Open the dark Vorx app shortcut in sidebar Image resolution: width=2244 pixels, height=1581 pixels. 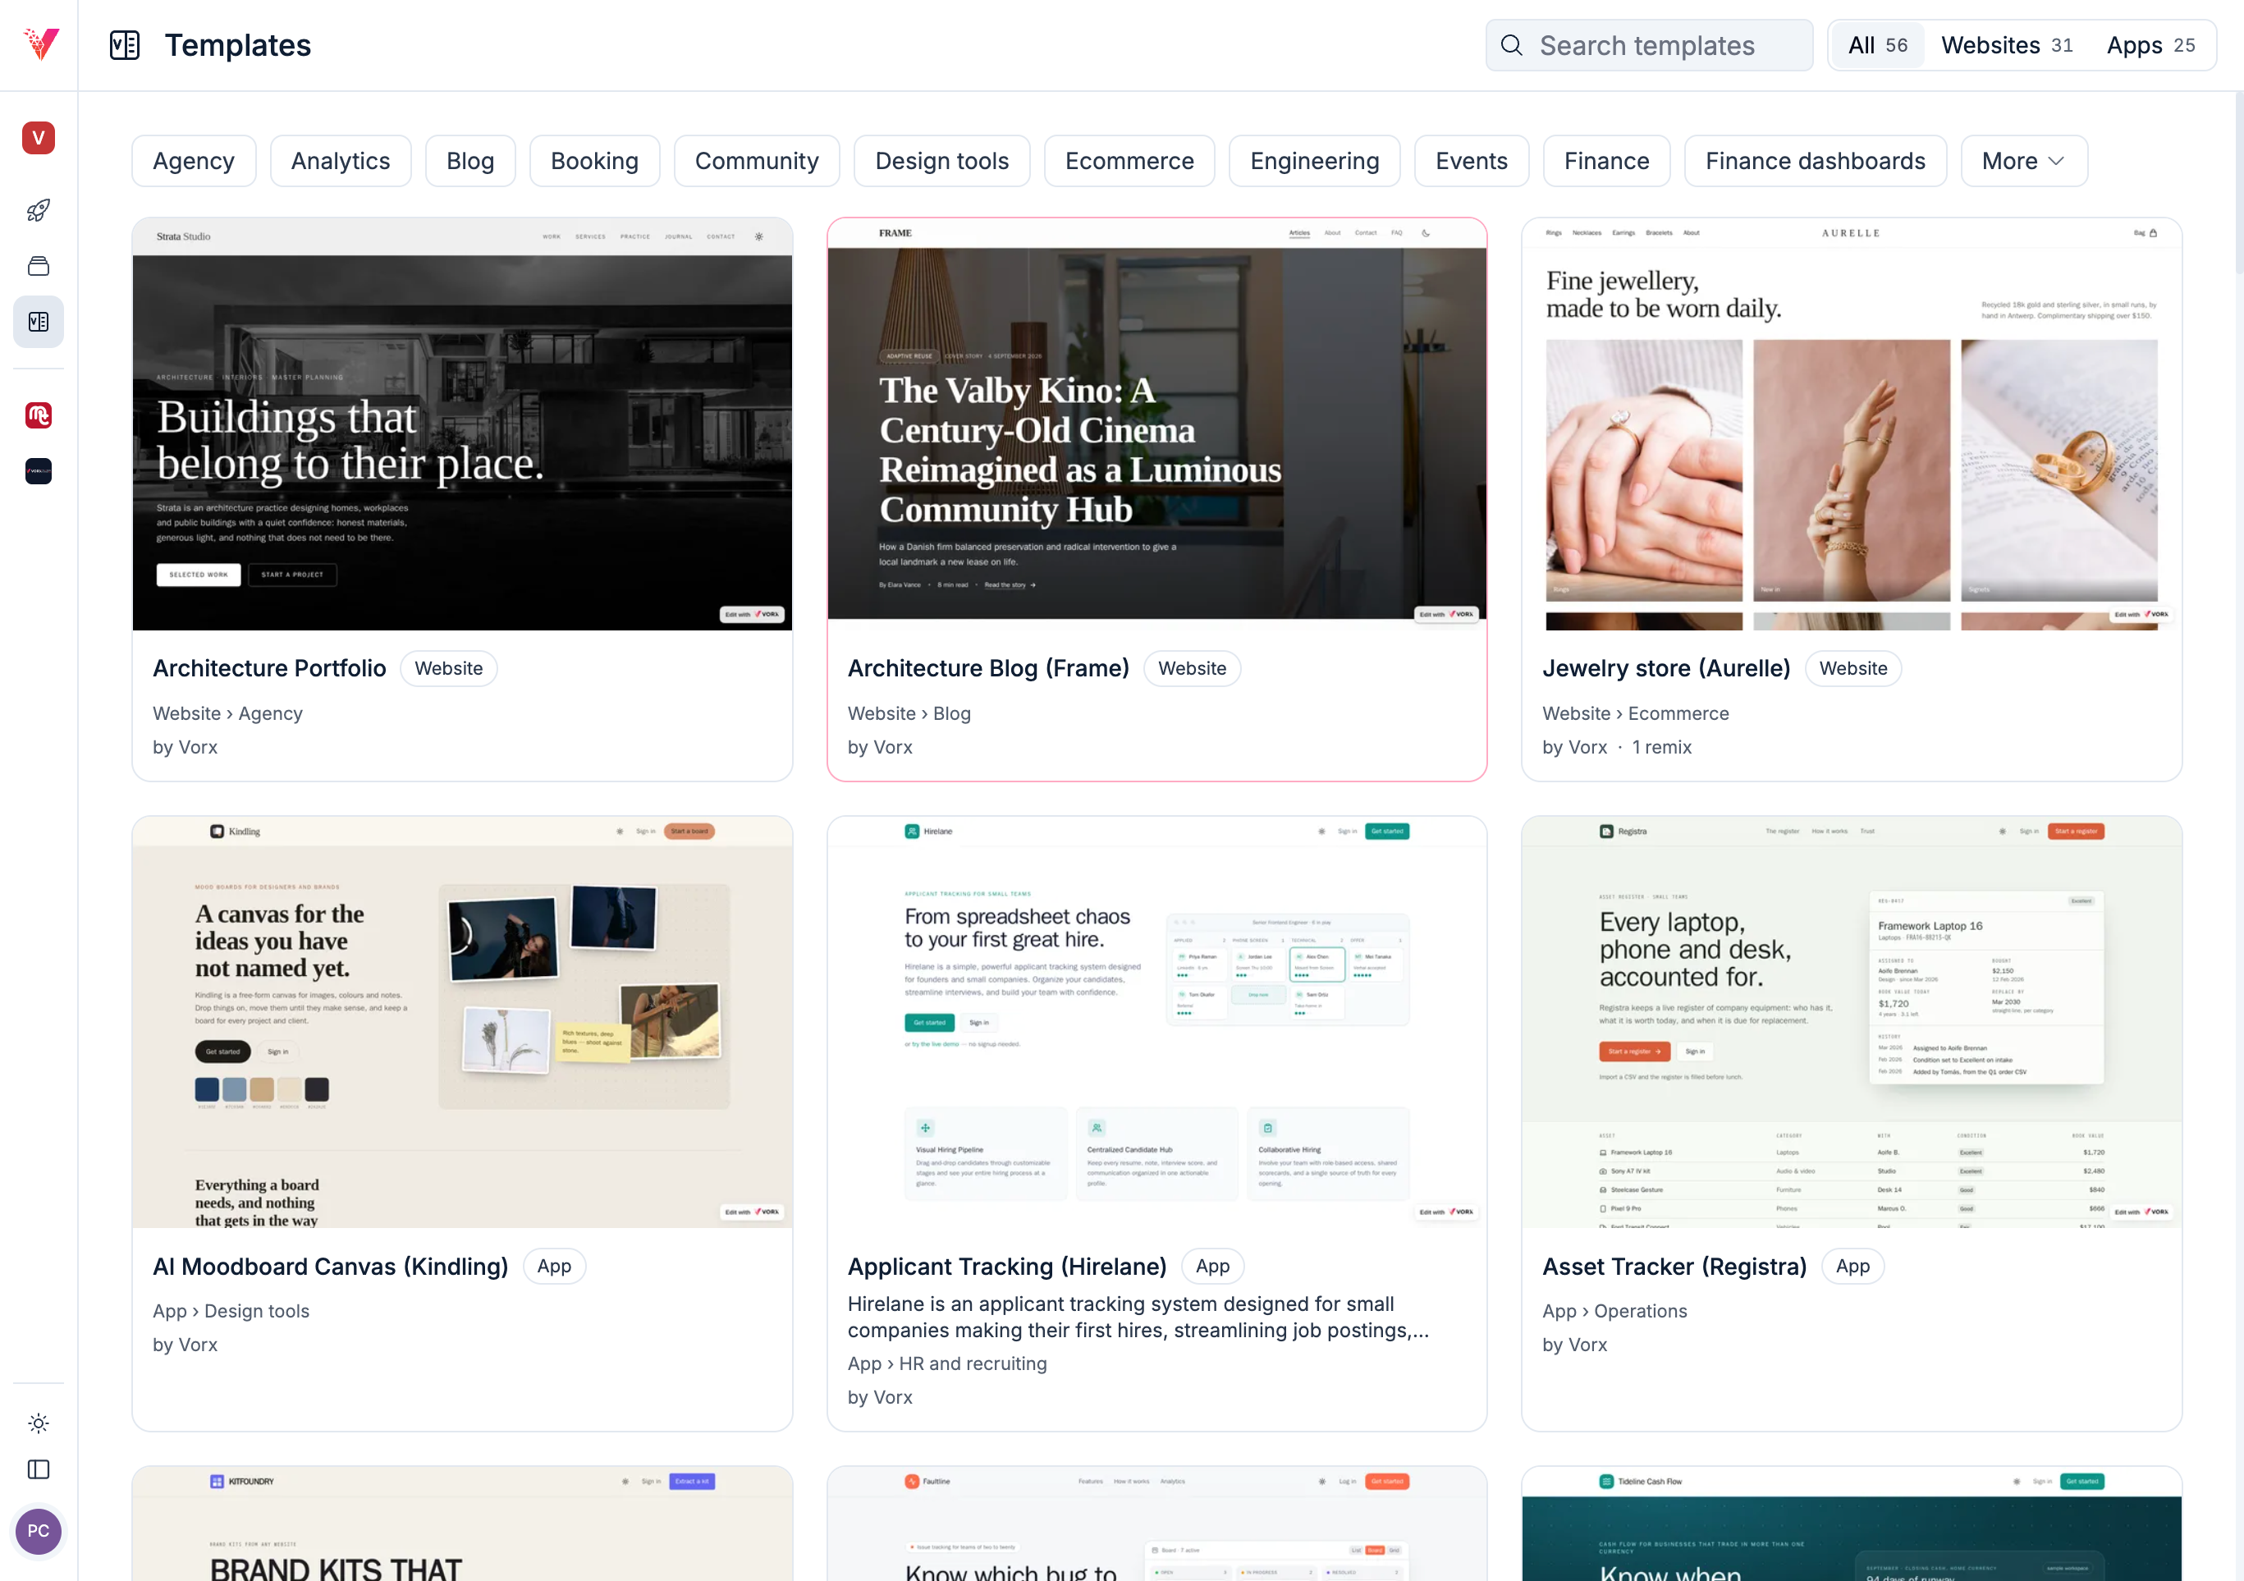[38, 471]
